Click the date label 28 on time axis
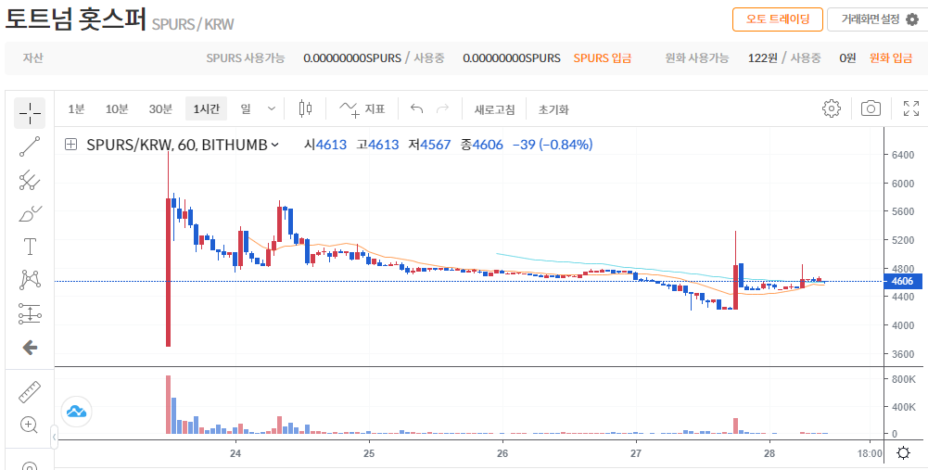Image resolution: width=928 pixels, height=470 pixels. (x=769, y=454)
